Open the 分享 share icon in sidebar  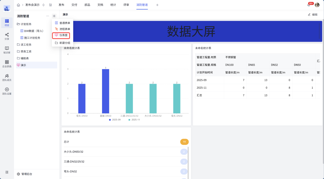(7, 36)
